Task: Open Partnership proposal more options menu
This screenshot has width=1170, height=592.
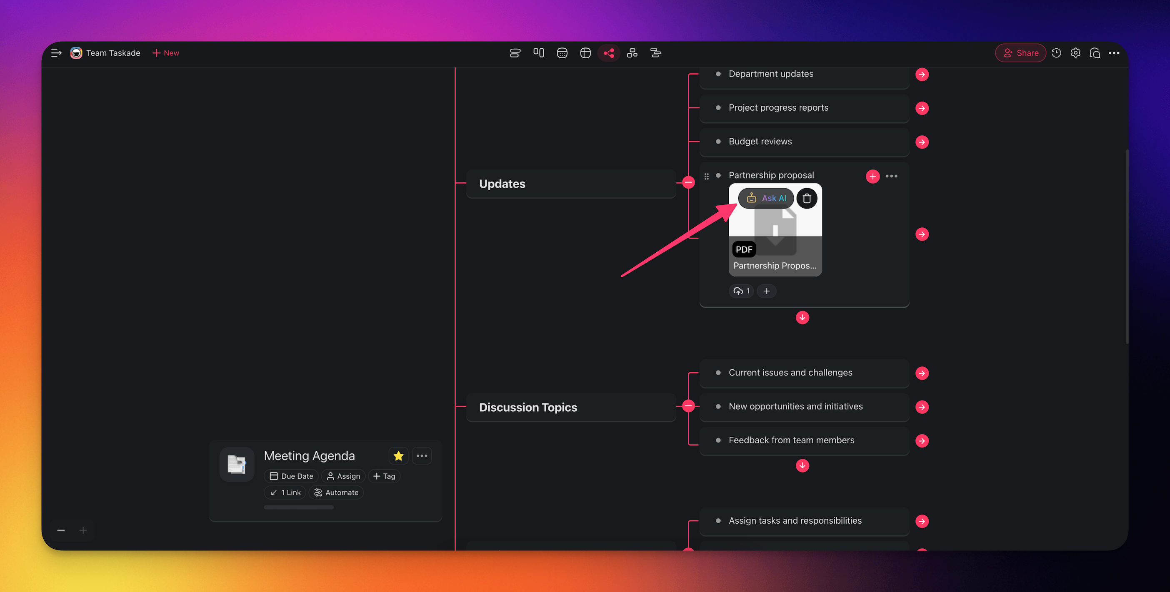Action: 891,176
